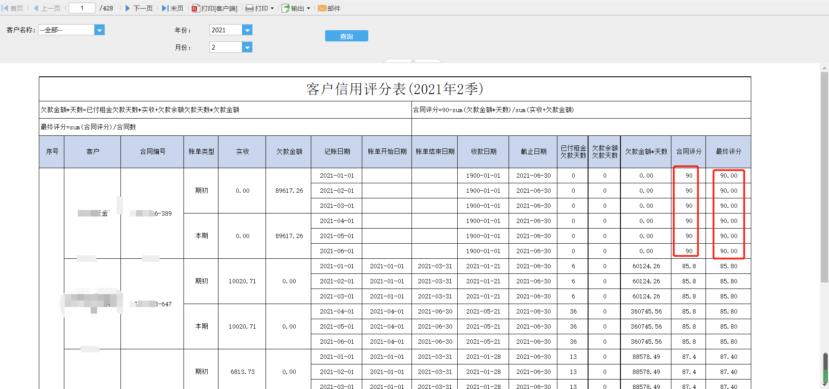The image size is (829, 389).
Task: Click the 实收 column header
Action: [x=242, y=152]
